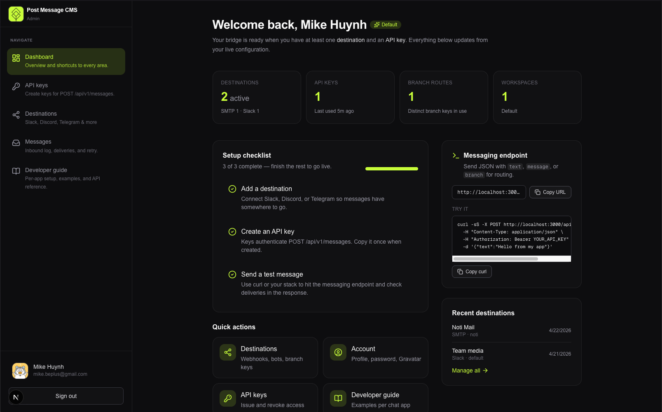
Task: Click the Destinations stat card showing 2 active
Action: click(x=257, y=97)
